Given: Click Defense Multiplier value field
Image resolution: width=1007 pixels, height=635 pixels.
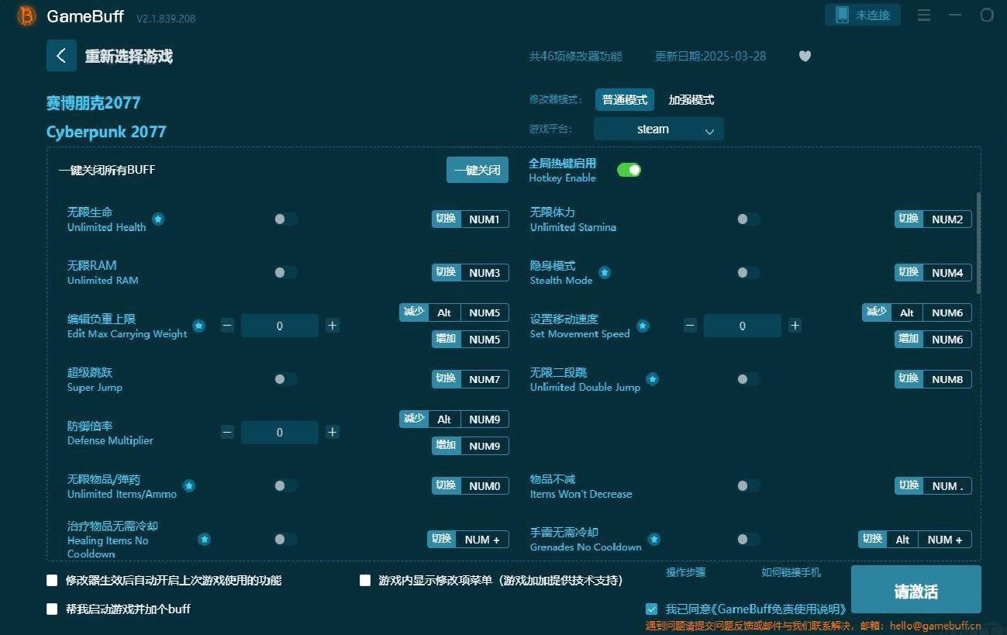Looking at the screenshot, I should 280,432.
